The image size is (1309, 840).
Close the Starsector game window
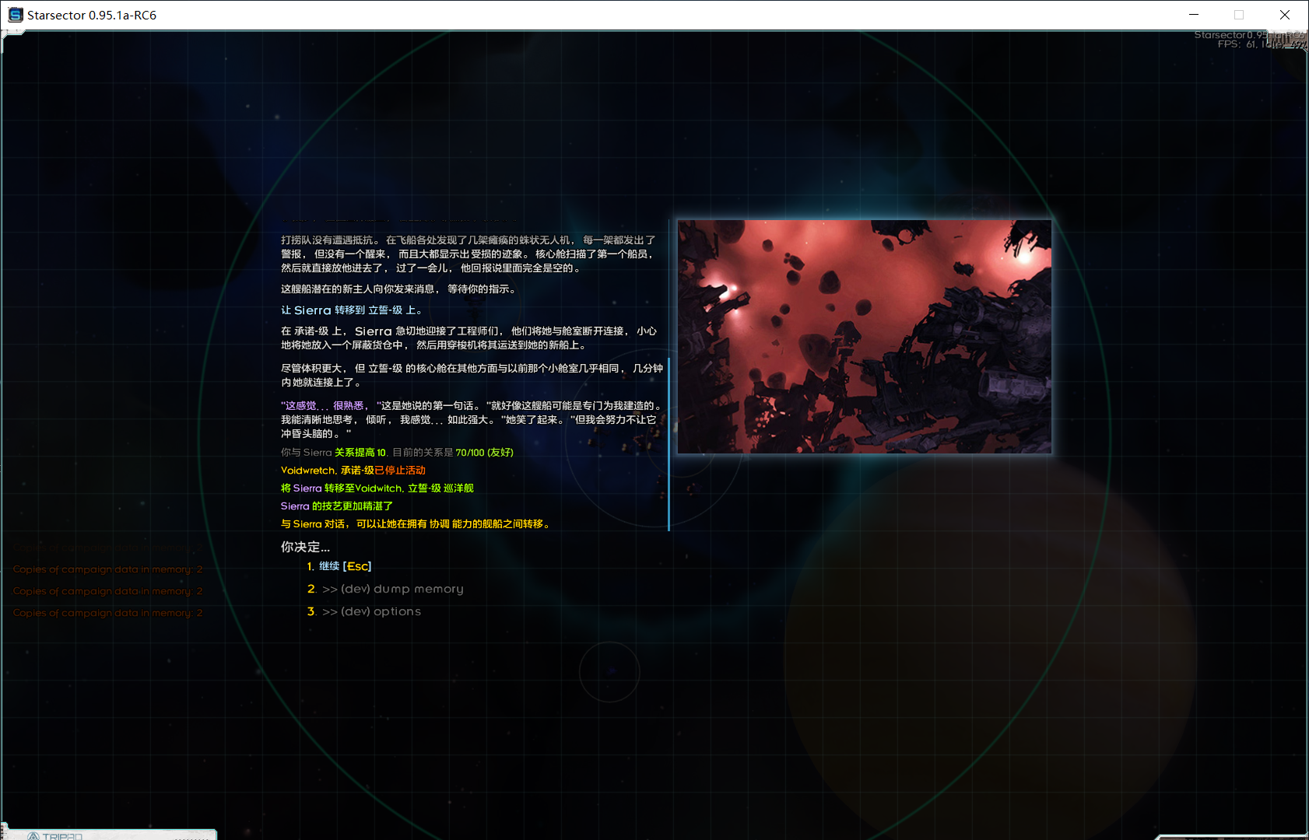[x=1284, y=15]
